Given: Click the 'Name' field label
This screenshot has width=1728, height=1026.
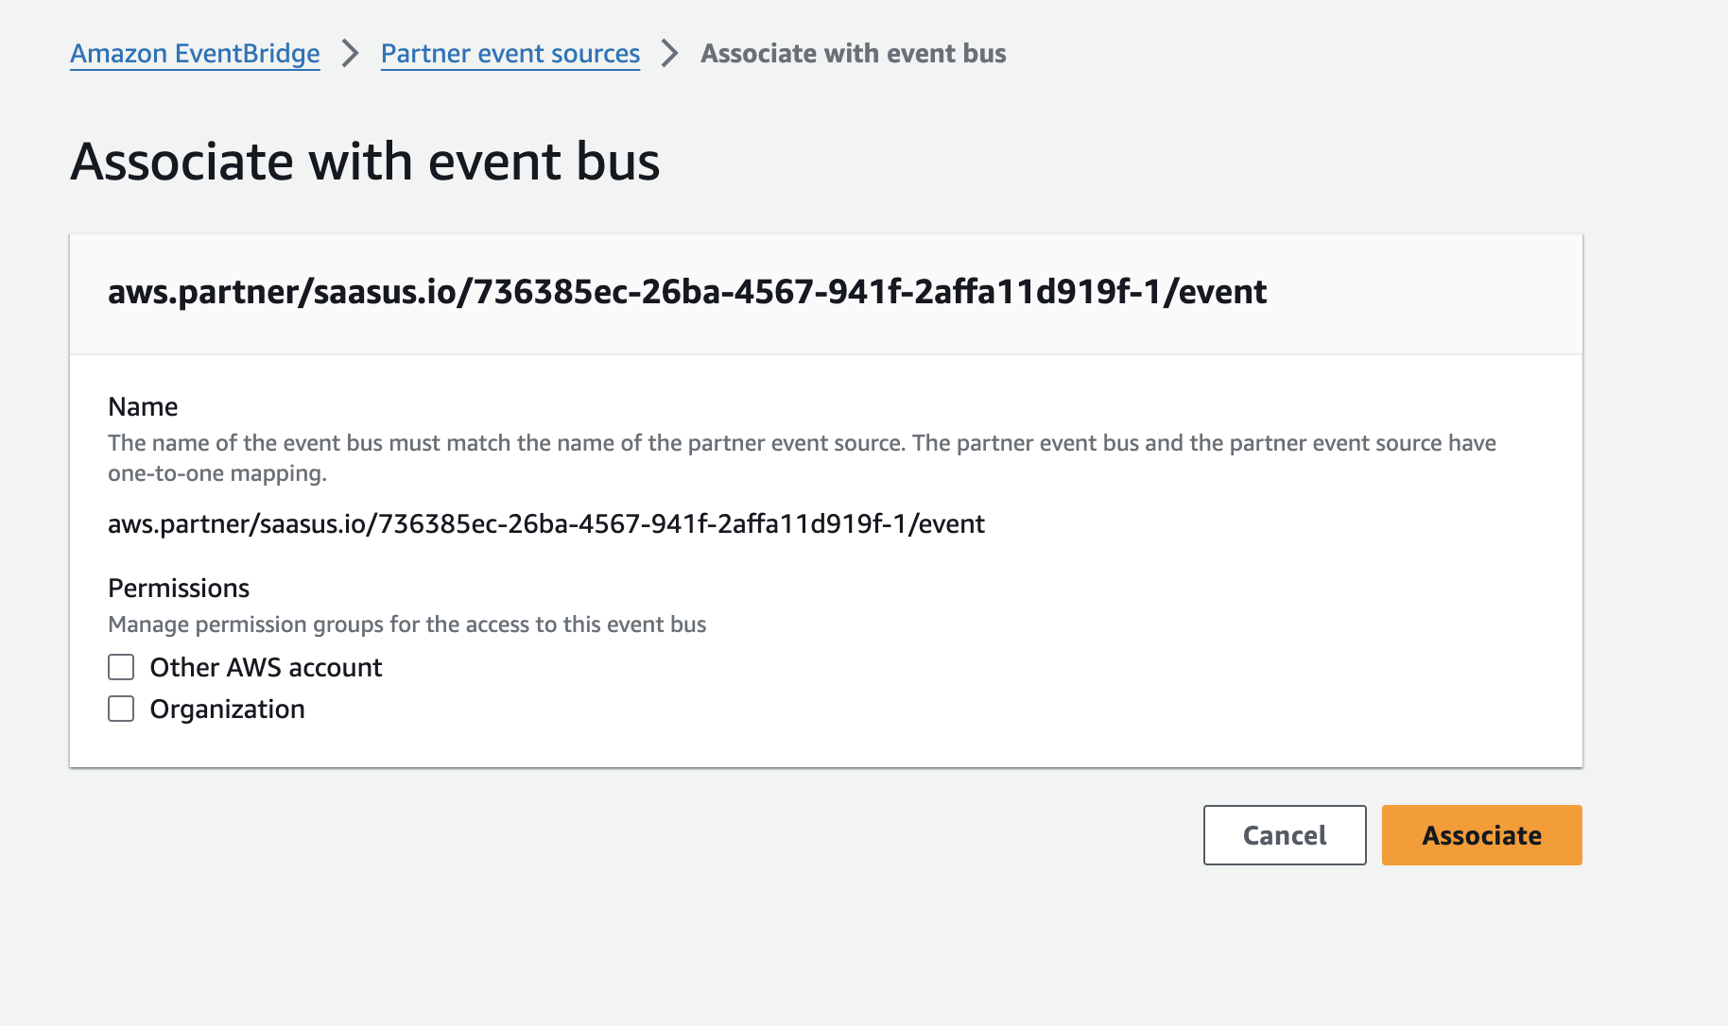Looking at the screenshot, I should (x=143, y=406).
